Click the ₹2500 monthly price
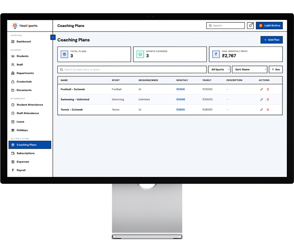 tap(181, 89)
